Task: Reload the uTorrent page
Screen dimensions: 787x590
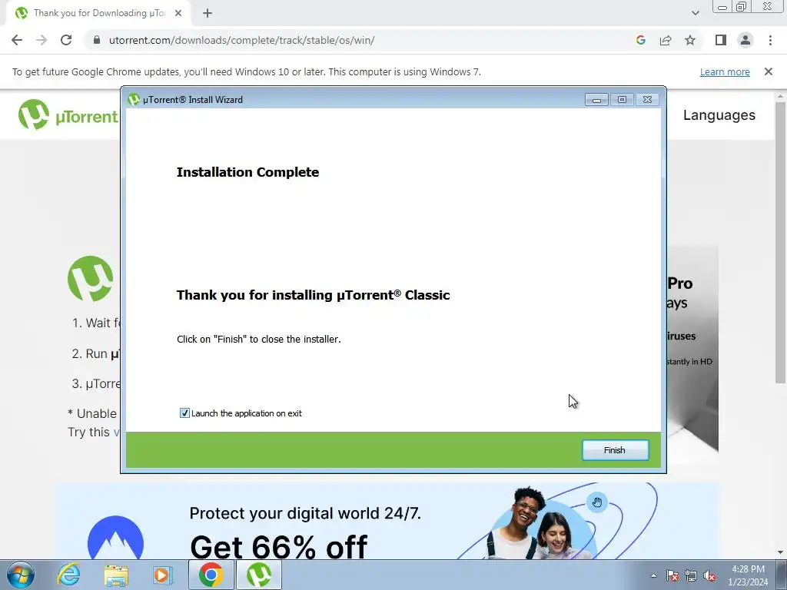Action: point(66,40)
